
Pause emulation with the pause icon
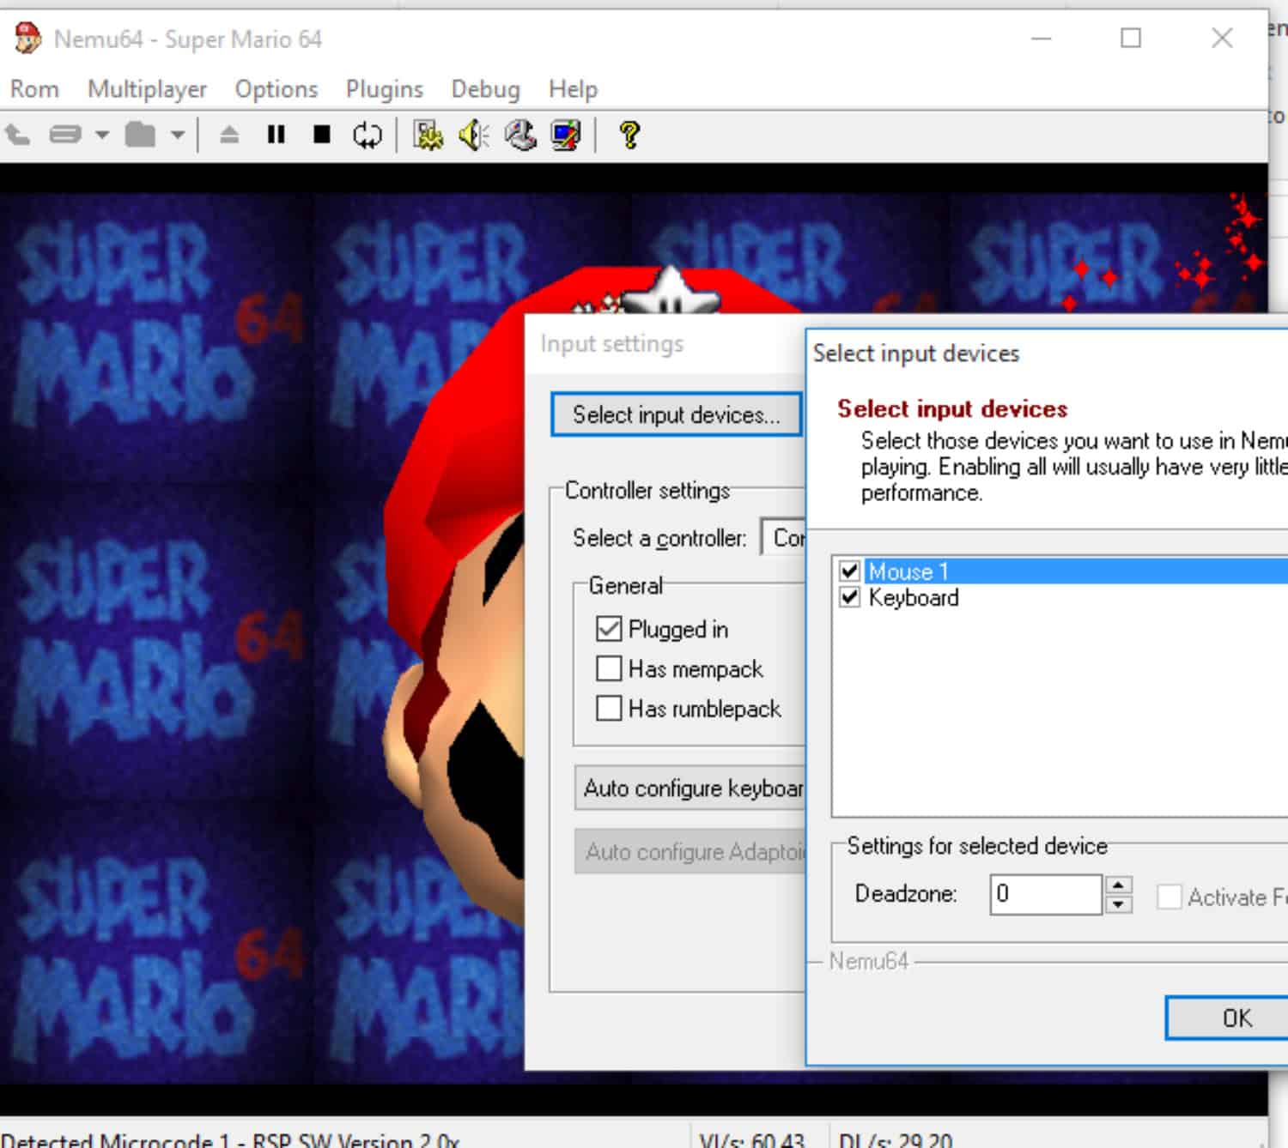276,135
